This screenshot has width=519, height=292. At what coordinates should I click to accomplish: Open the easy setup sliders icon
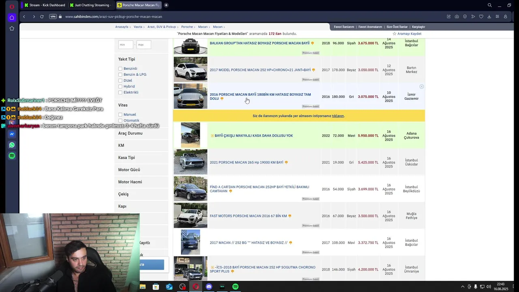[x=497, y=17]
